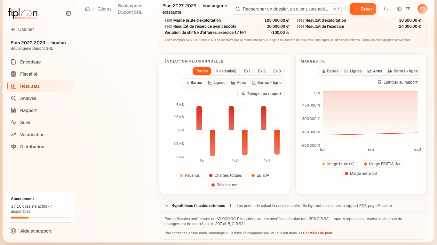Click the Valorisation trend icon
Screen dimensions: 437x245
point(13,135)
